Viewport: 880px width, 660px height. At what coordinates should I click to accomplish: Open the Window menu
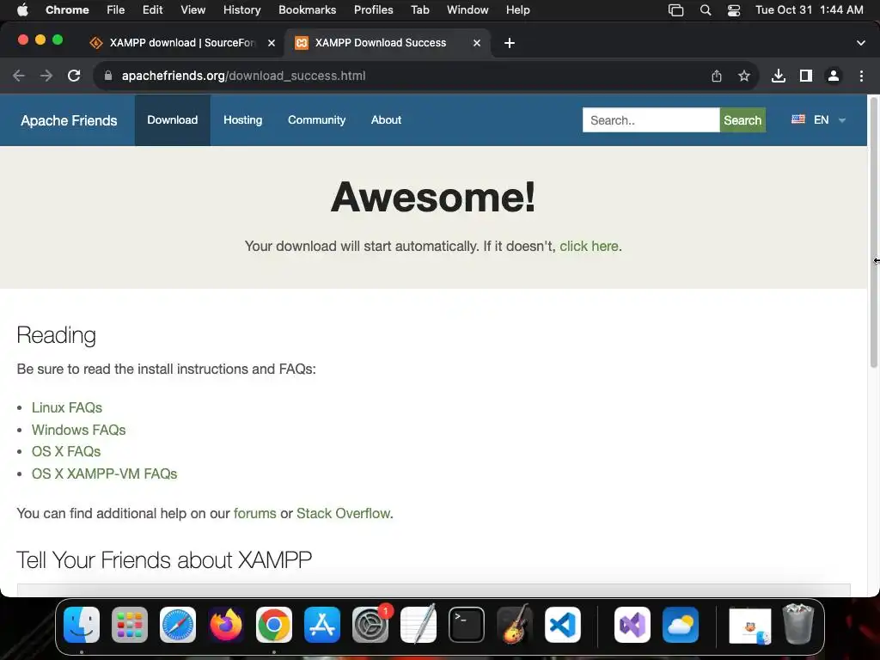(467, 10)
